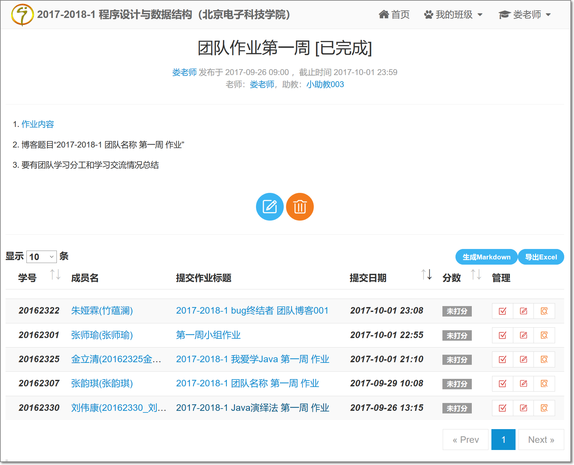Click 未打分 badge in 朱娅霖 row
Viewport: 574px width, 465px height.
click(x=457, y=311)
